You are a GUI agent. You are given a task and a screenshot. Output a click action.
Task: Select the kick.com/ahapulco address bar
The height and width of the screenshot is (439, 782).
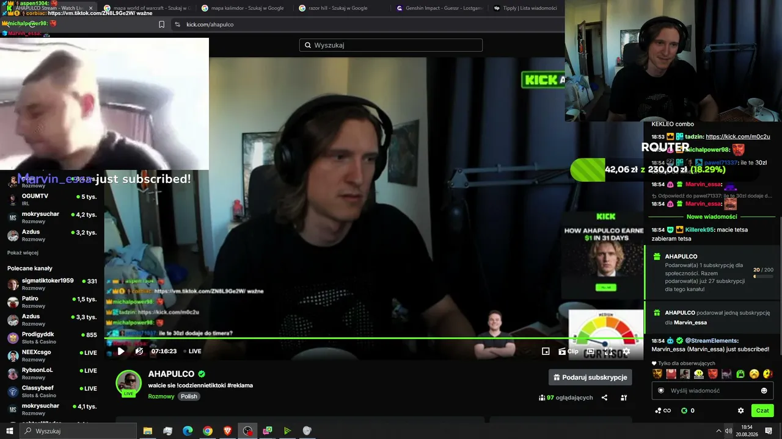coord(367,24)
